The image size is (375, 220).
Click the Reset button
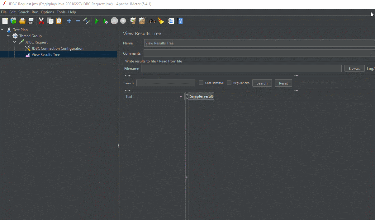[x=283, y=83]
